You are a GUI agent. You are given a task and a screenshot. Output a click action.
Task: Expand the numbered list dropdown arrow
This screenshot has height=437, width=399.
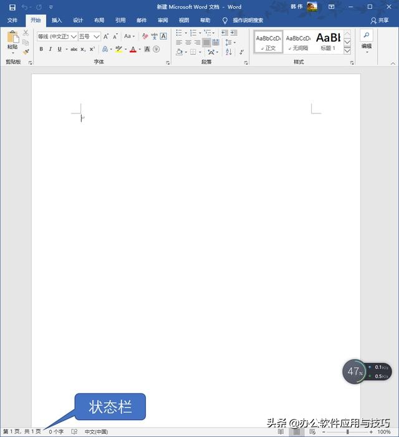click(200, 33)
